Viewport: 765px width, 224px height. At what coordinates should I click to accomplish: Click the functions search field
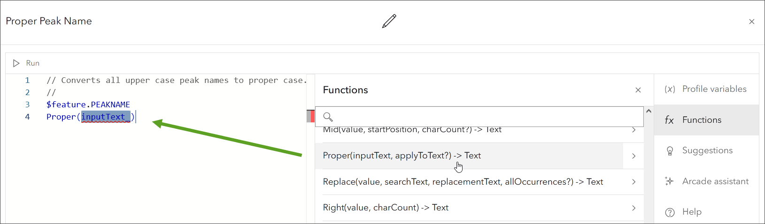[x=484, y=117]
